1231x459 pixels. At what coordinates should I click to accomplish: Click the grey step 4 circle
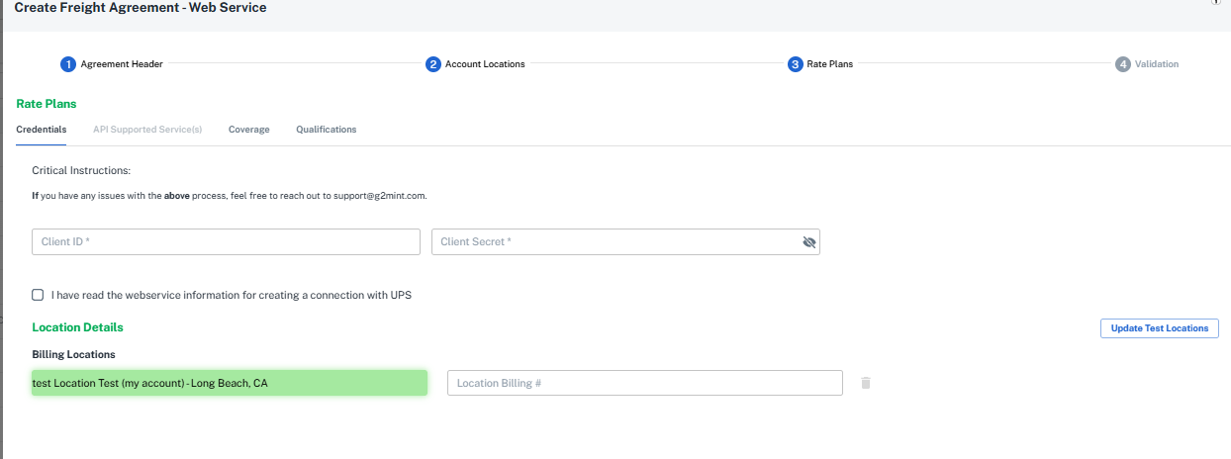1122,64
